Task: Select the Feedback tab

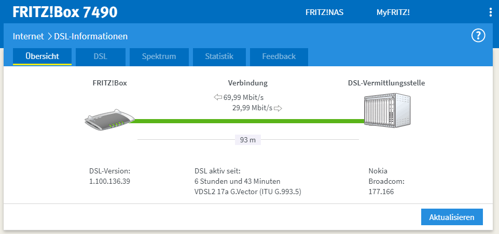Action: pyautogui.click(x=279, y=56)
